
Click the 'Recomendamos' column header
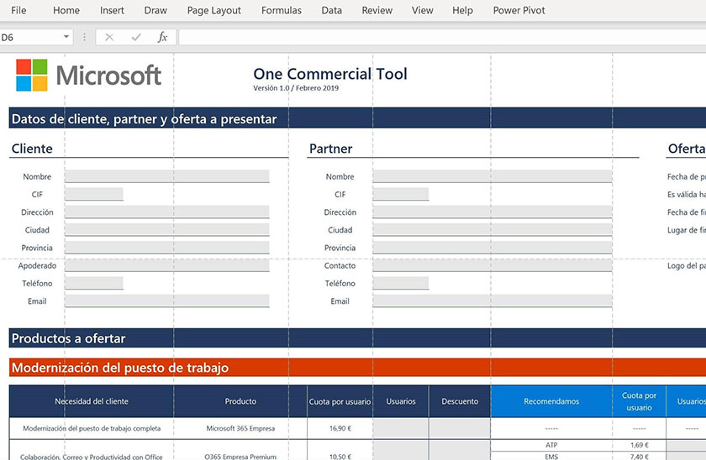(x=551, y=401)
